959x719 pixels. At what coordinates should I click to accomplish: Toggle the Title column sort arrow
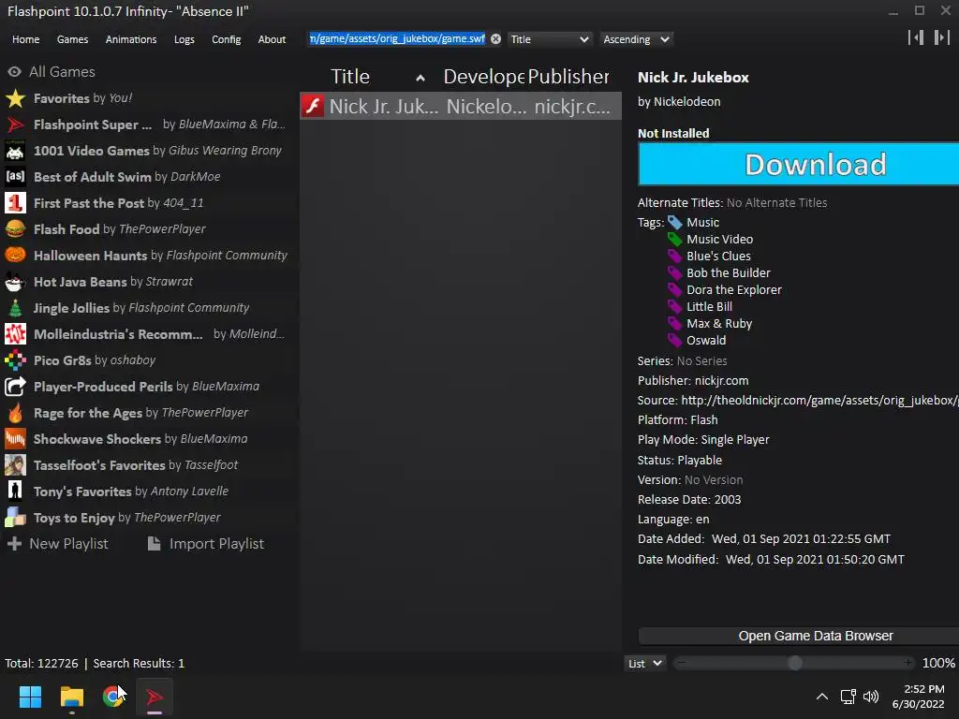(420, 78)
